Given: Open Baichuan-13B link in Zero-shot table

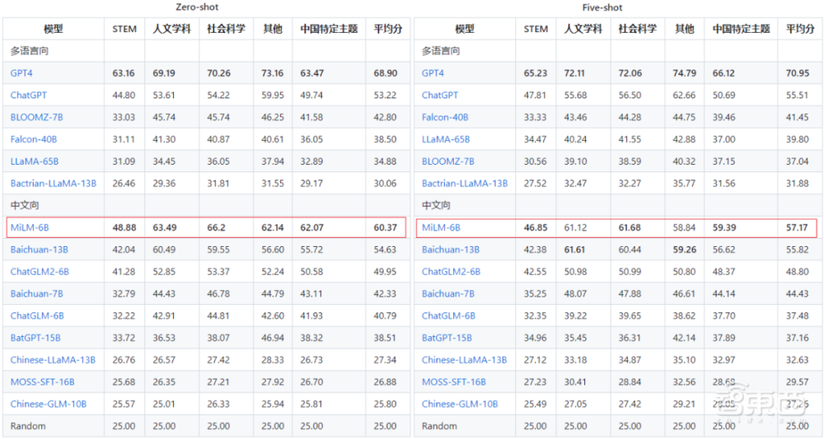Looking at the screenshot, I should 39,250.
